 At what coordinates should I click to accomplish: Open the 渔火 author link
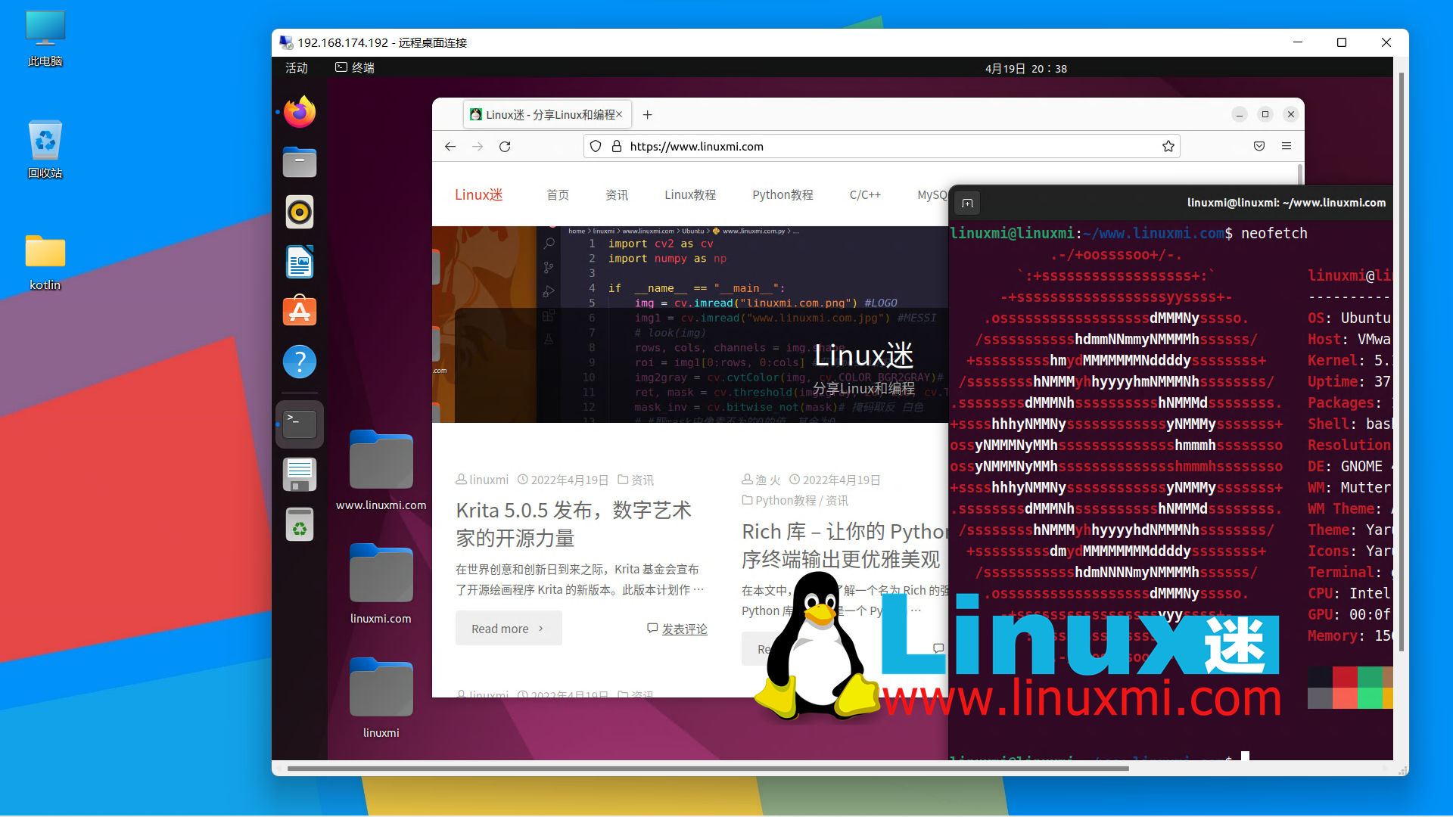click(767, 480)
